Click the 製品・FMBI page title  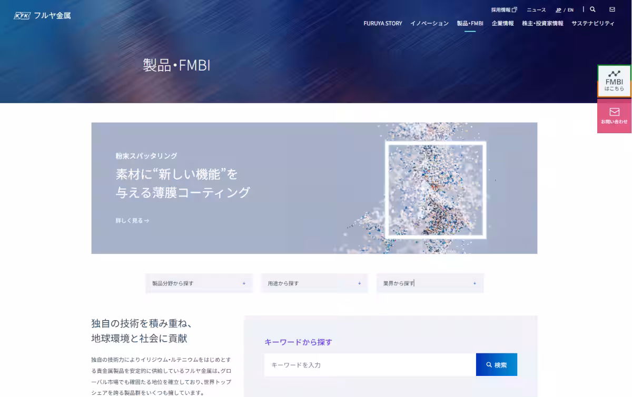click(176, 65)
